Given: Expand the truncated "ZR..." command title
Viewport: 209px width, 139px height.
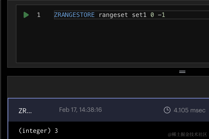Looking at the screenshot, I should (25, 111).
